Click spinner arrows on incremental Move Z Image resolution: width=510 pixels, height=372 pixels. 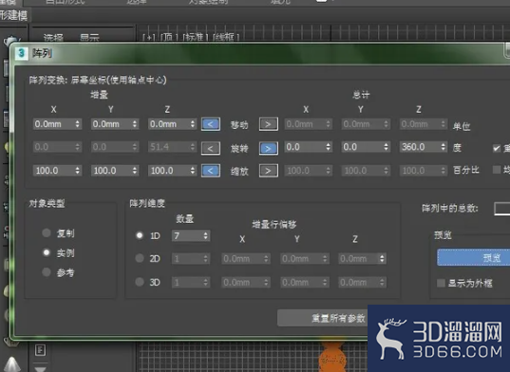[x=193, y=123]
